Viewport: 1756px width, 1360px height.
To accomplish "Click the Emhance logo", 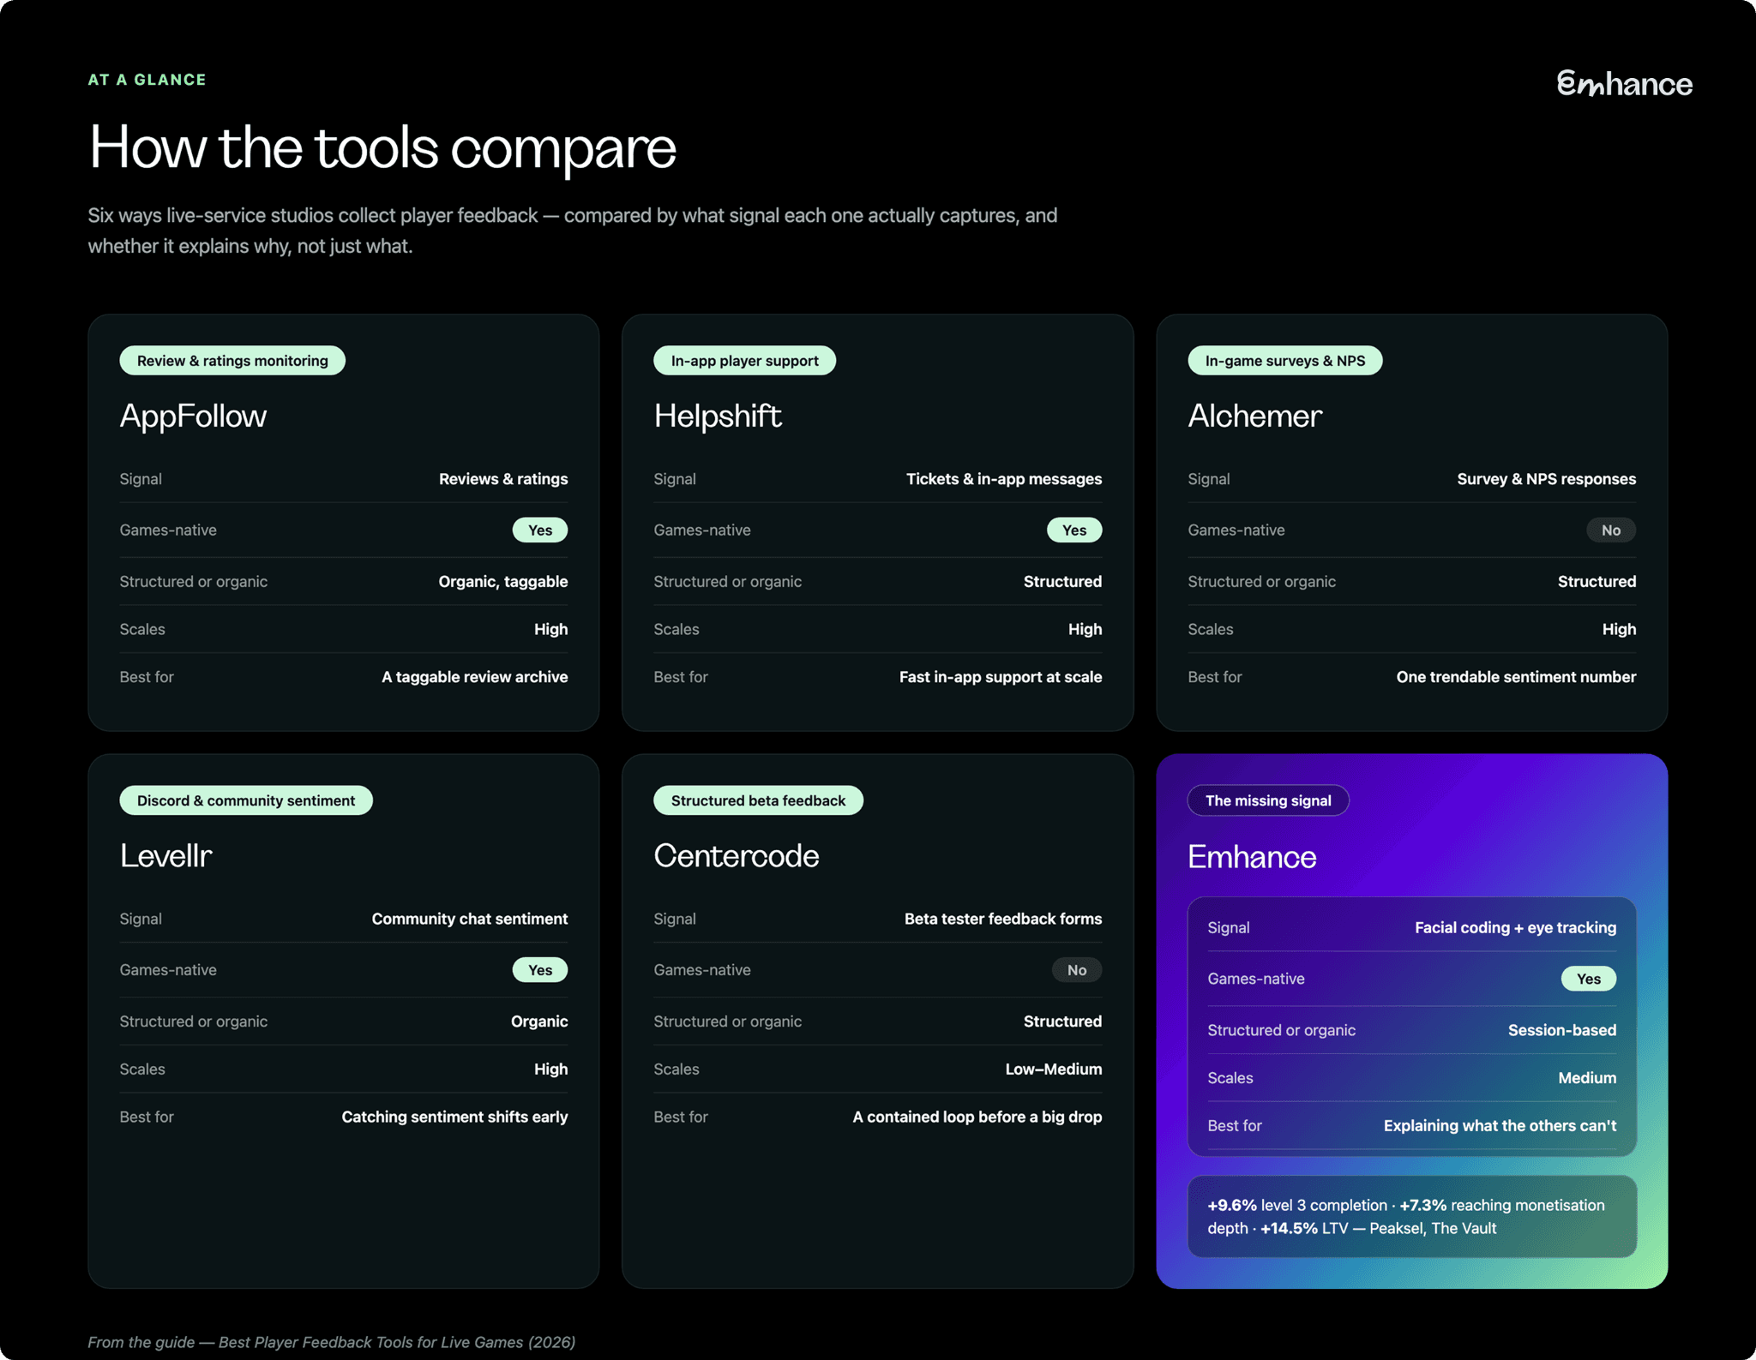I will point(1624,83).
